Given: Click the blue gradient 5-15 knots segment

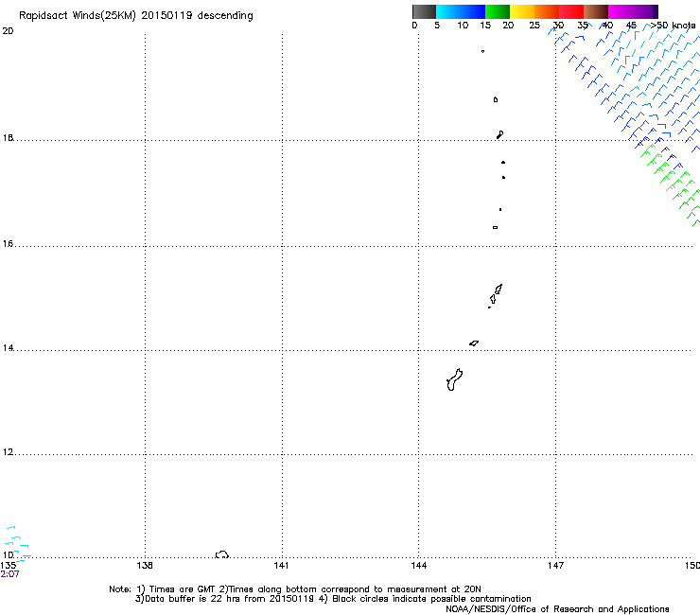Looking at the screenshot, I should tap(461, 11).
